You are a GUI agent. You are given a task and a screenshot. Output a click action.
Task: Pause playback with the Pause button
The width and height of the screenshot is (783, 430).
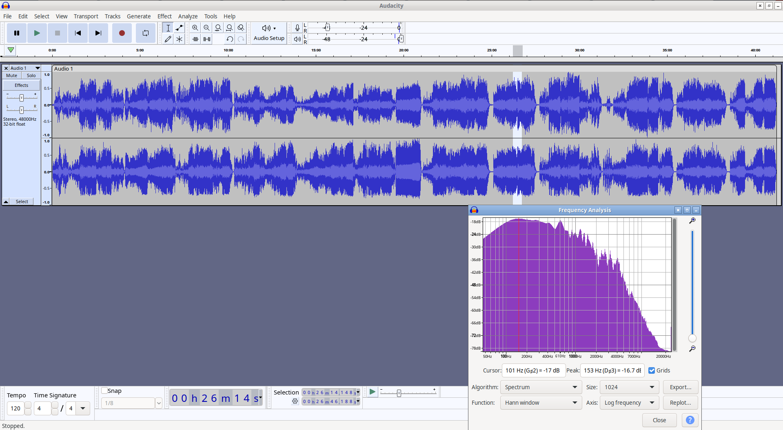[17, 33]
